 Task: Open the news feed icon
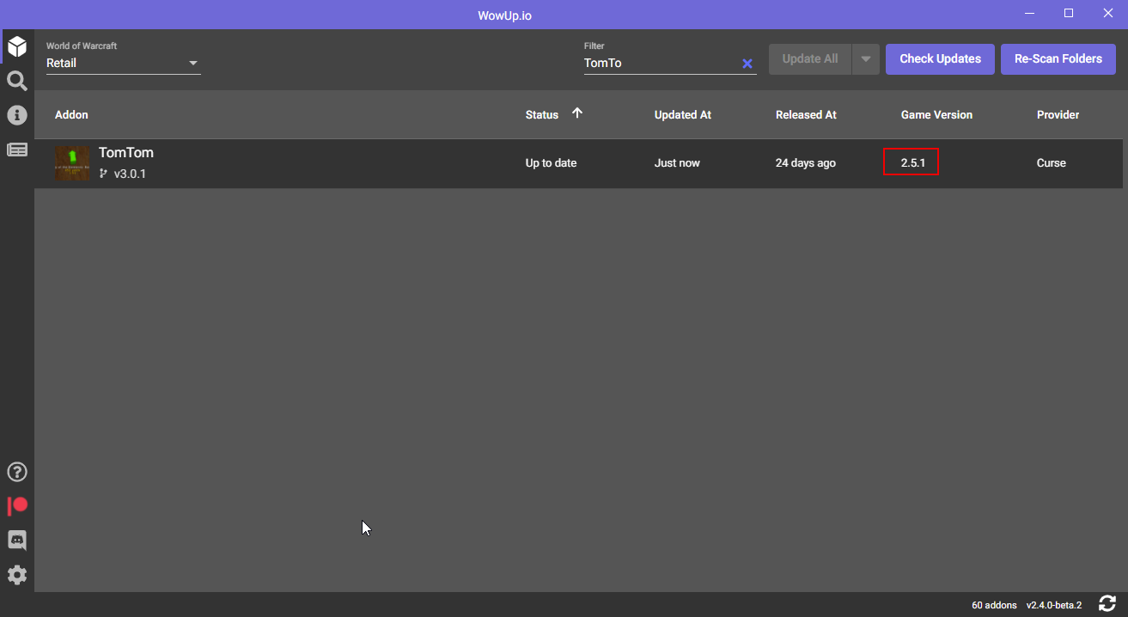click(17, 149)
